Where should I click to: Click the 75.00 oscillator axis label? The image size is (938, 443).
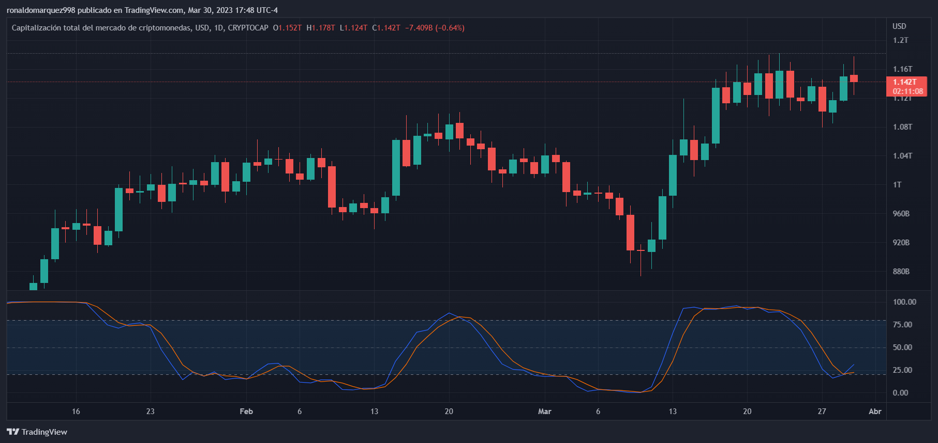click(902, 325)
